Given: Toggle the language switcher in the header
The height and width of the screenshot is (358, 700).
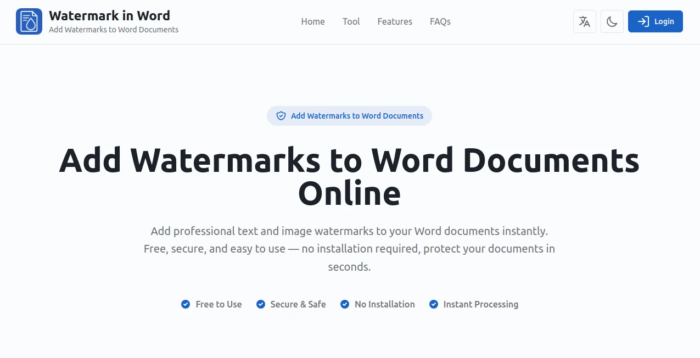Looking at the screenshot, I should point(584,21).
